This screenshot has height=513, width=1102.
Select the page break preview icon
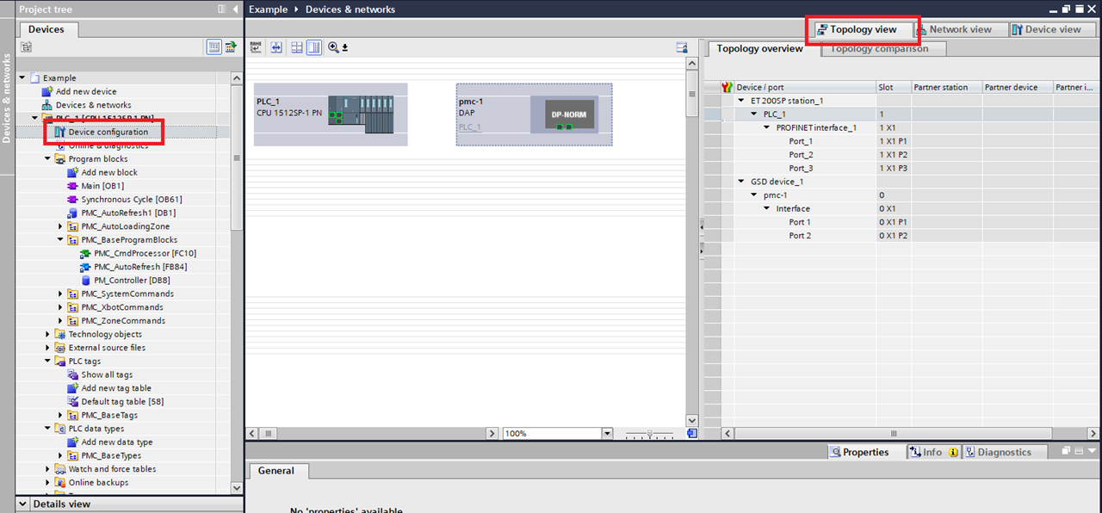pos(256,47)
